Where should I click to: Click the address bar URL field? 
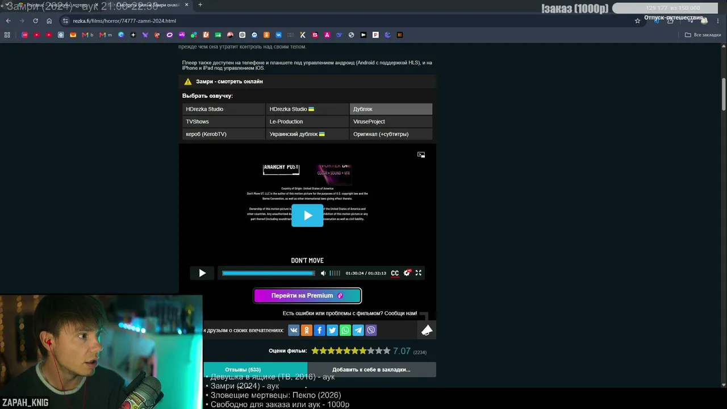[352, 21]
